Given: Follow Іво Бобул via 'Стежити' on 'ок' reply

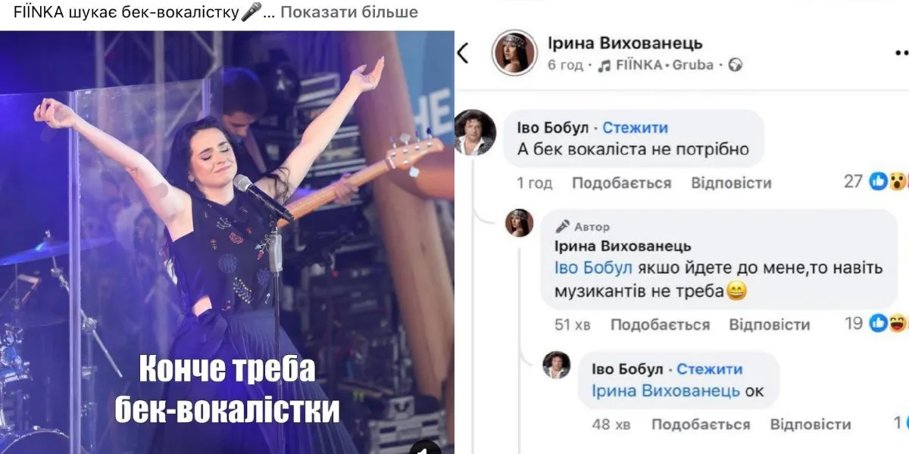Looking at the screenshot, I should click(710, 369).
